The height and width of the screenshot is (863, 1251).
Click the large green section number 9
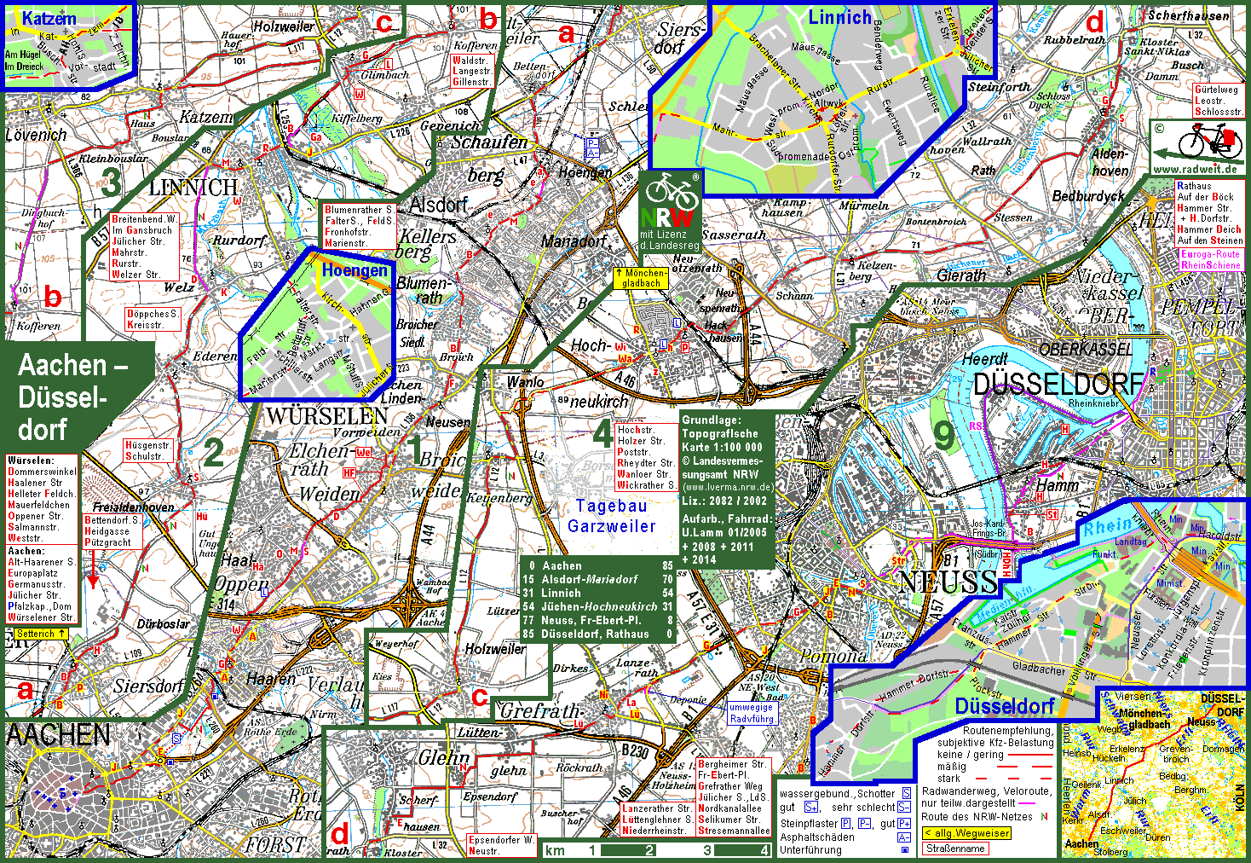(944, 436)
